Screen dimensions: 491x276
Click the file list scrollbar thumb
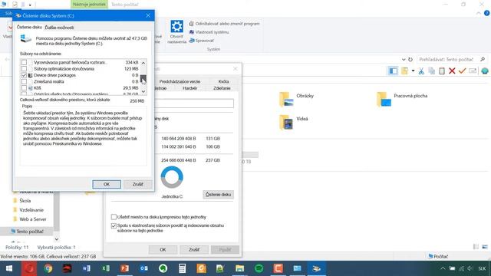(x=143, y=78)
